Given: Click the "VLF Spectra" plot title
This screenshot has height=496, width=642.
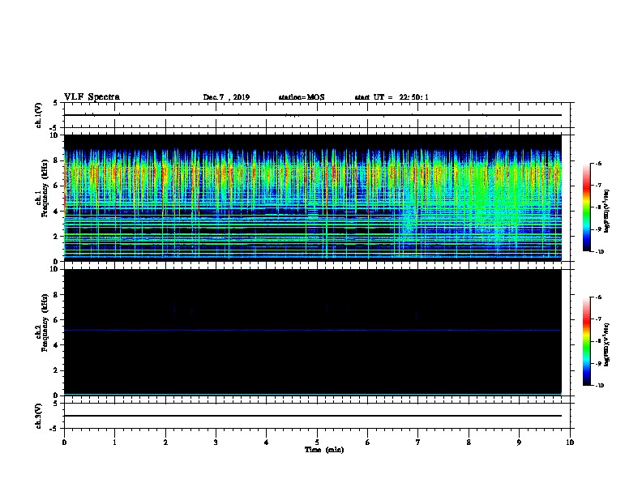Looking at the screenshot, I should pyautogui.click(x=92, y=97).
